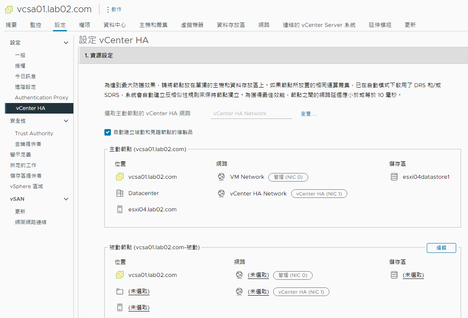Click the 瀏覽... browse link
This screenshot has width=468, height=318.
click(309, 114)
